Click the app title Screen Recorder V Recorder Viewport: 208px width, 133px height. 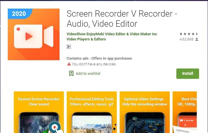pyautogui.click(x=122, y=19)
